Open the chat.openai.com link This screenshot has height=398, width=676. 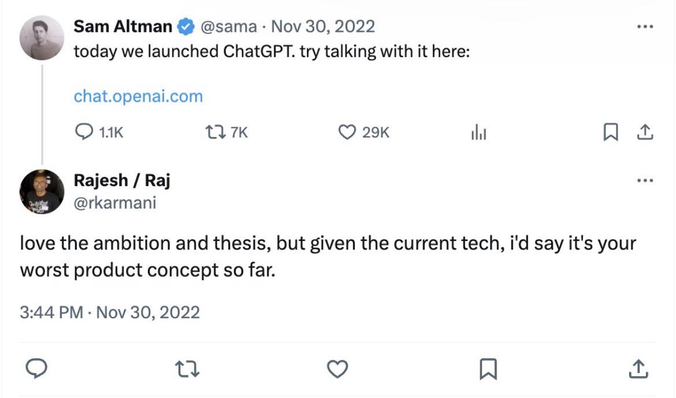coord(138,96)
